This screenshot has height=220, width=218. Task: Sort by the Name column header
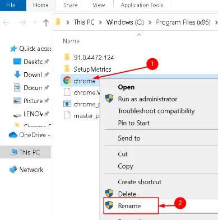[x=71, y=41]
